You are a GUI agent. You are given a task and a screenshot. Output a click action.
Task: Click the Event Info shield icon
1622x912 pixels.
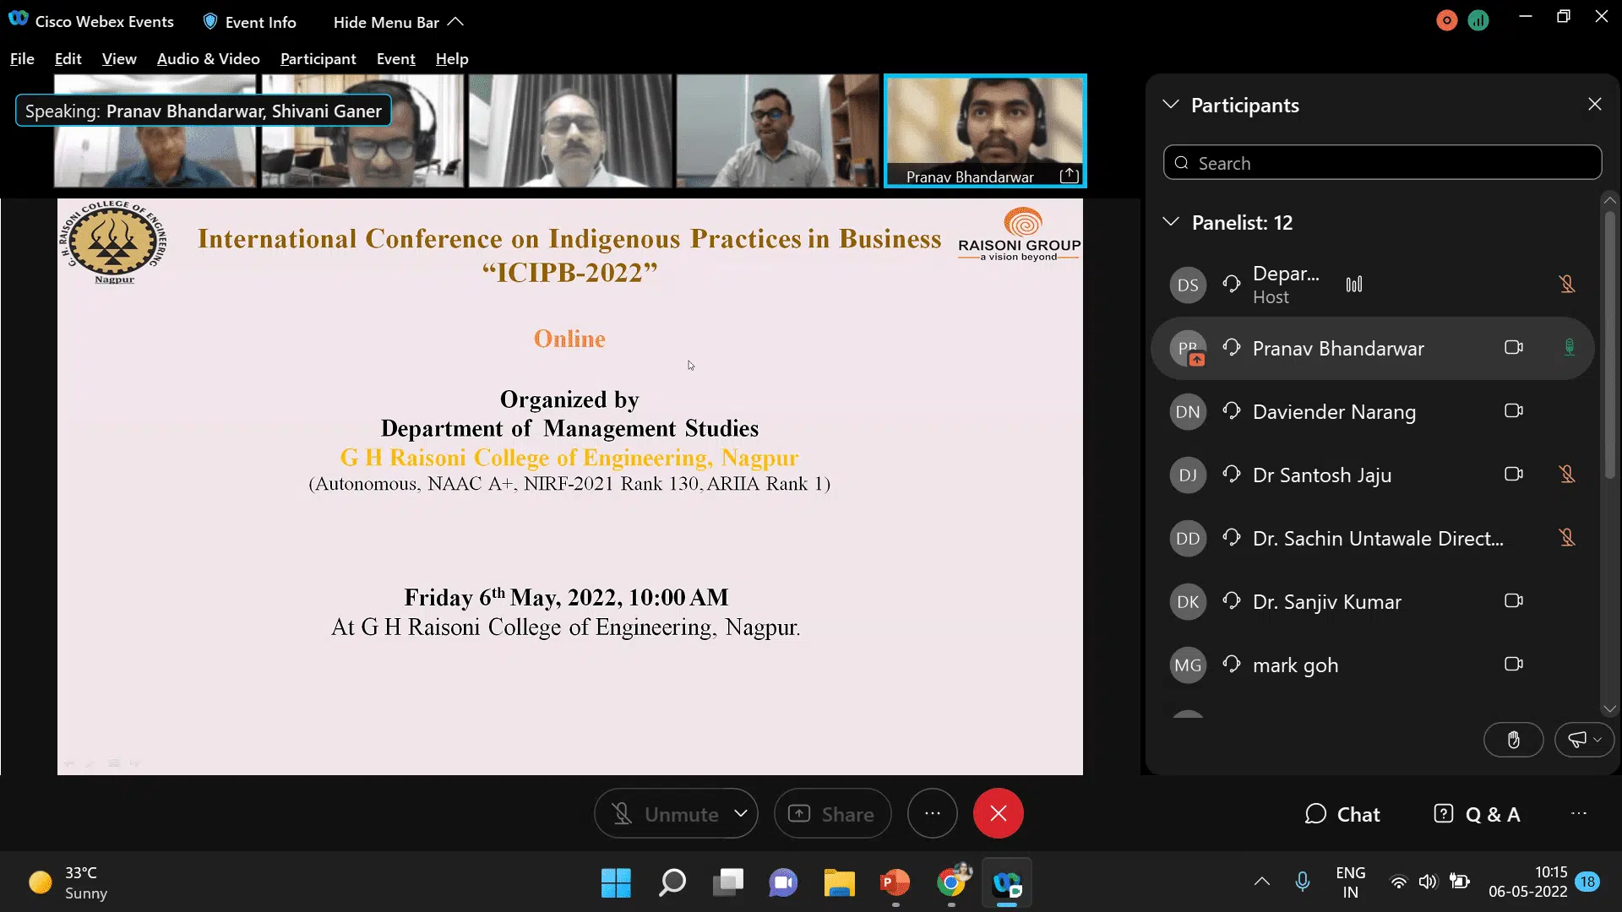[x=210, y=22]
